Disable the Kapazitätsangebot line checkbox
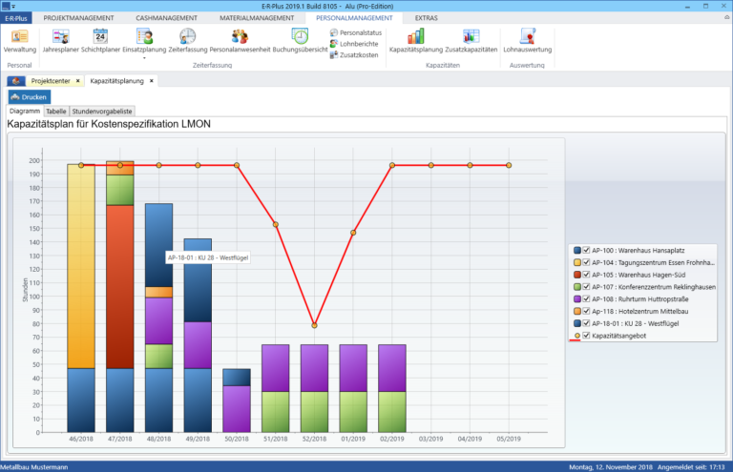 [x=586, y=336]
